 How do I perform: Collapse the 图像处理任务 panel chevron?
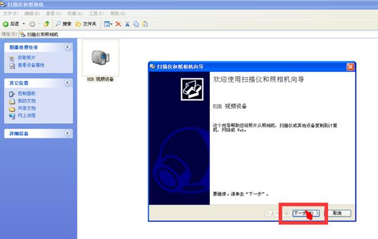point(68,47)
